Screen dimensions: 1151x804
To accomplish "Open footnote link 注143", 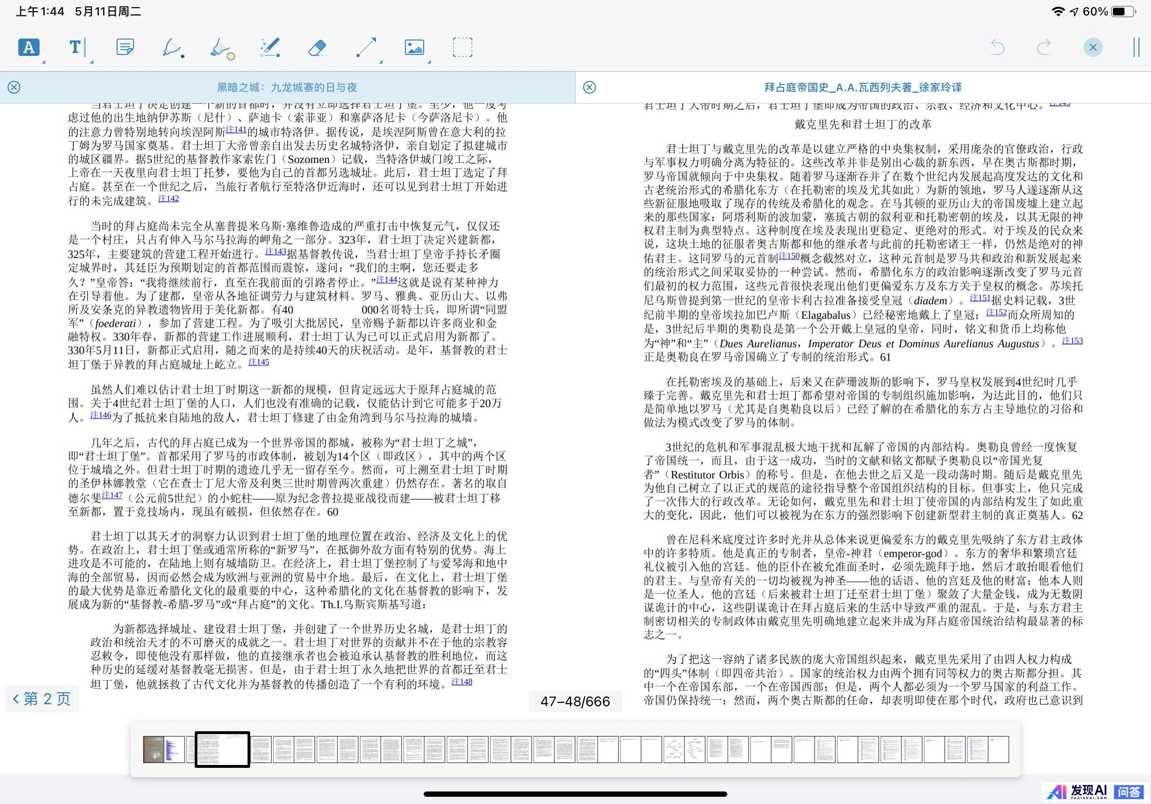I will point(275,252).
